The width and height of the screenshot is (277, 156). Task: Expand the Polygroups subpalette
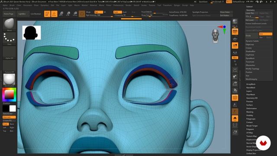pyautogui.click(x=251, y=119)
